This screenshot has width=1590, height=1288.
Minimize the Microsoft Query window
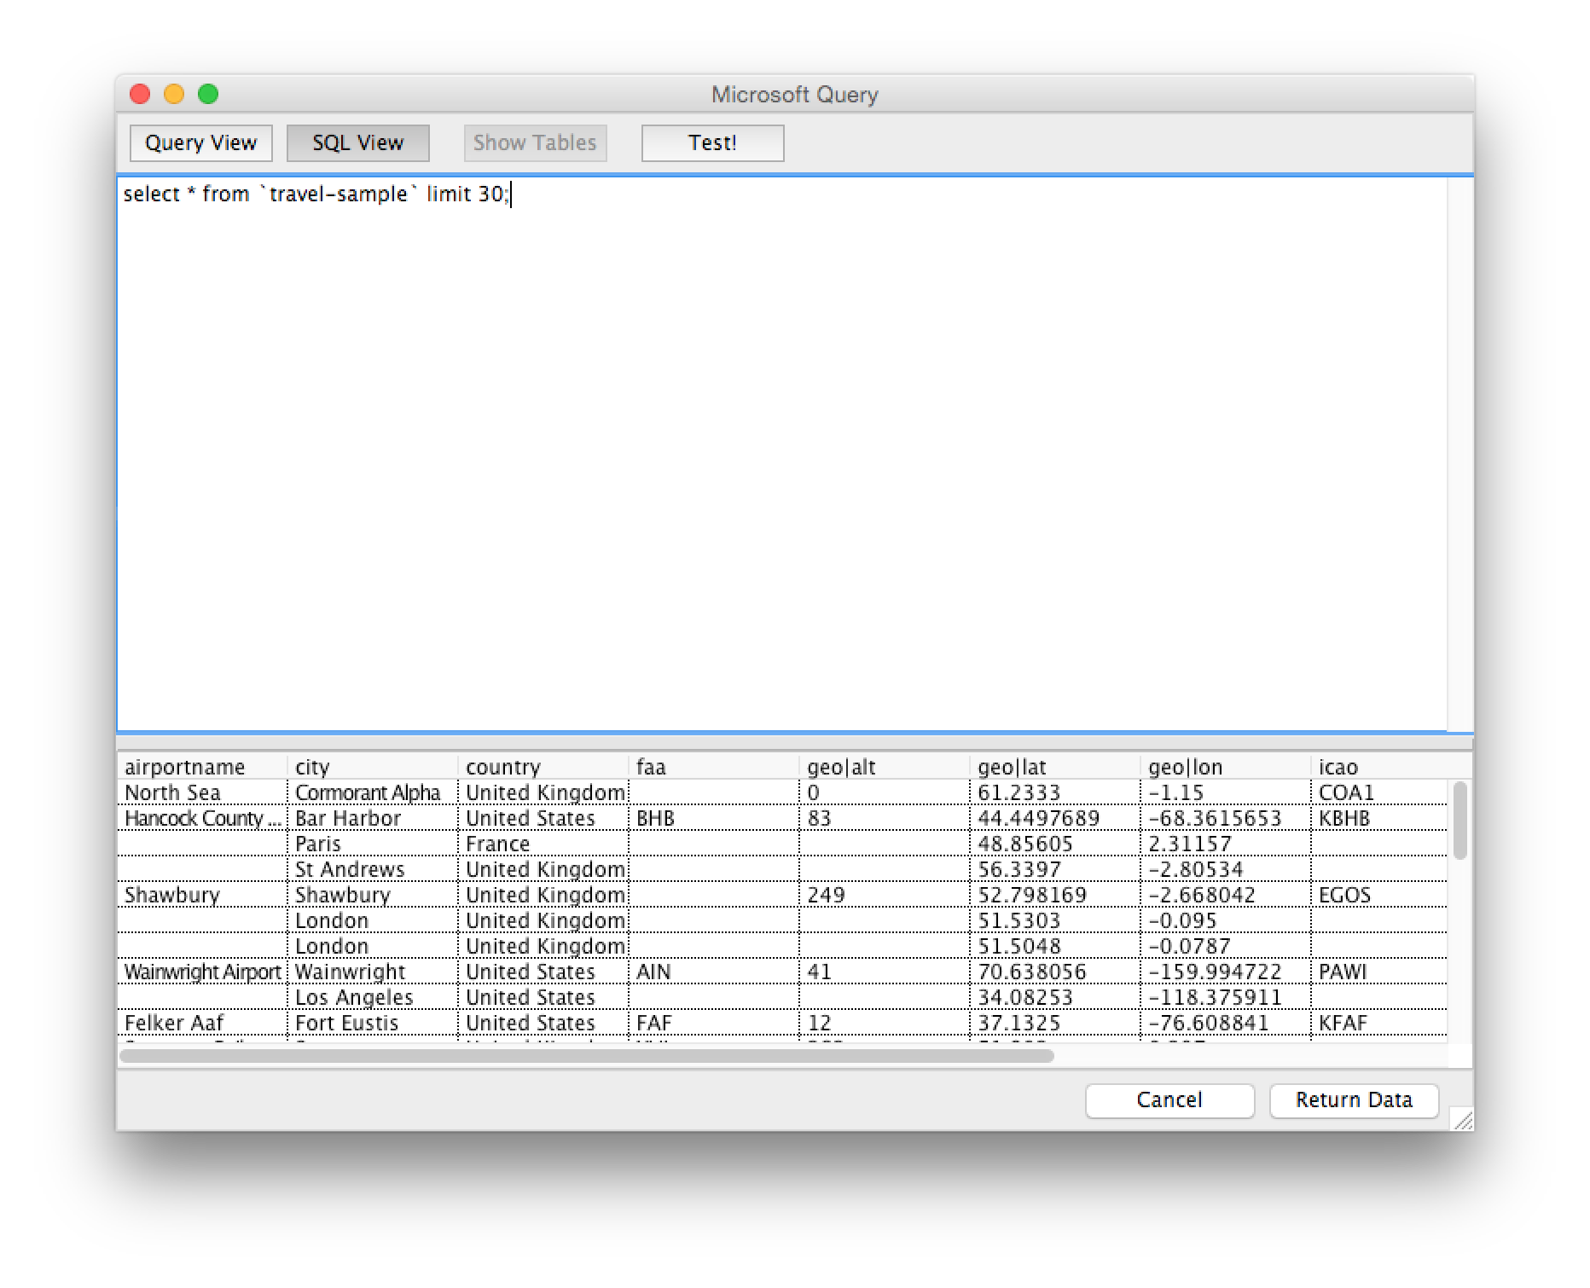pyautogui.click(x=174, y=94)
